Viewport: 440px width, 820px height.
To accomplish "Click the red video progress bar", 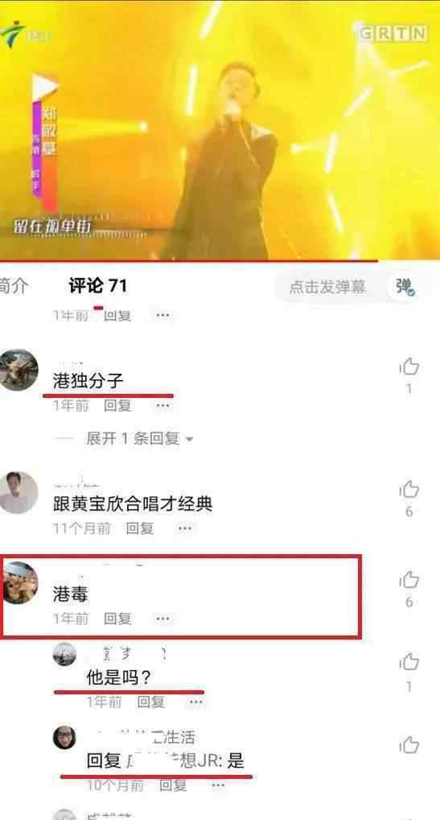I will [x=189, y=260].
